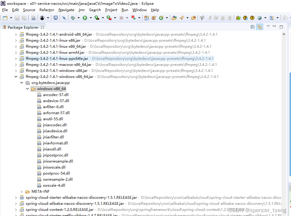Click the web browser globe icon
Screen dimensions: 291x216
pyautogui.click(x=259, y=18)
